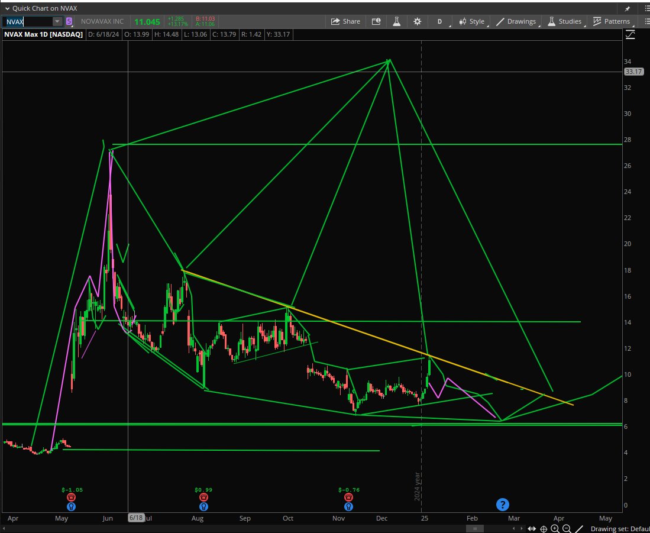
Task: Click the bid price B: 11.03
Action: pos(205,19)
